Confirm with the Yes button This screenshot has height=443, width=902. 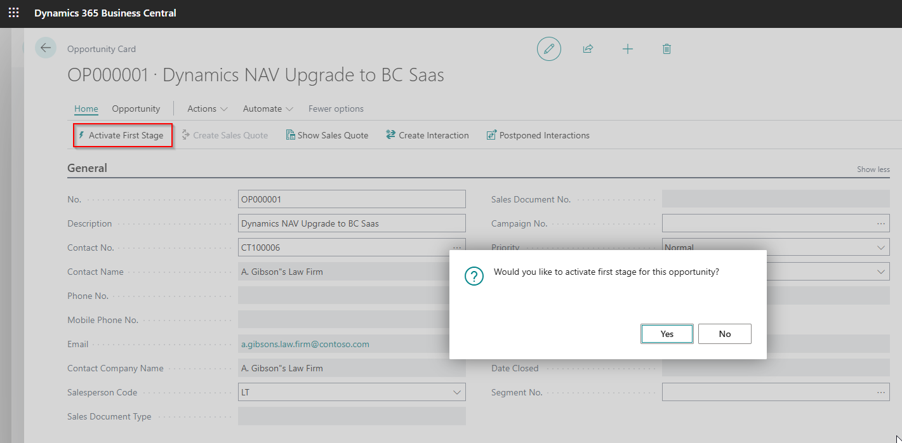point(667,334)
